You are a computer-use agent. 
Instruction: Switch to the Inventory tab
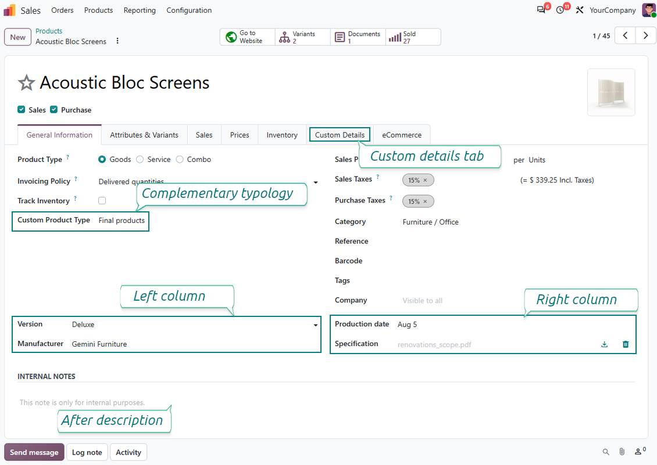[x=282, y=135]
